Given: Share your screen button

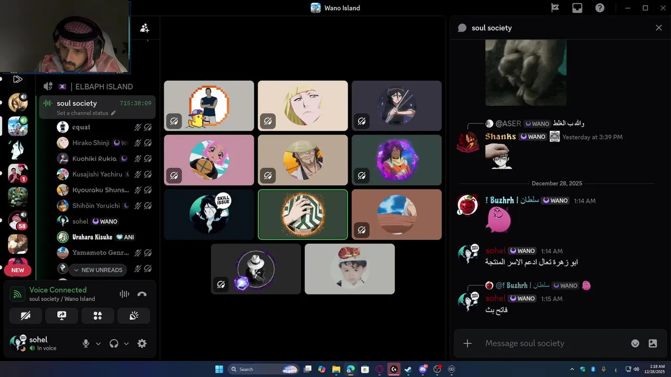Looking at the screenshot, I should 61,316.
